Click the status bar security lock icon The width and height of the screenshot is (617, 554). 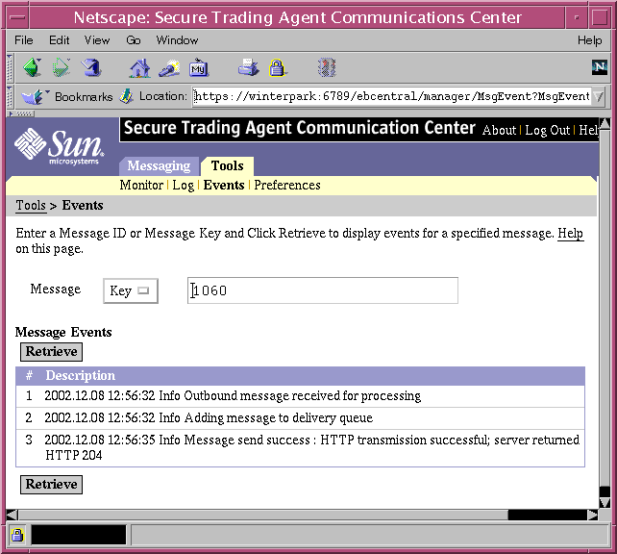pos(17,535)
